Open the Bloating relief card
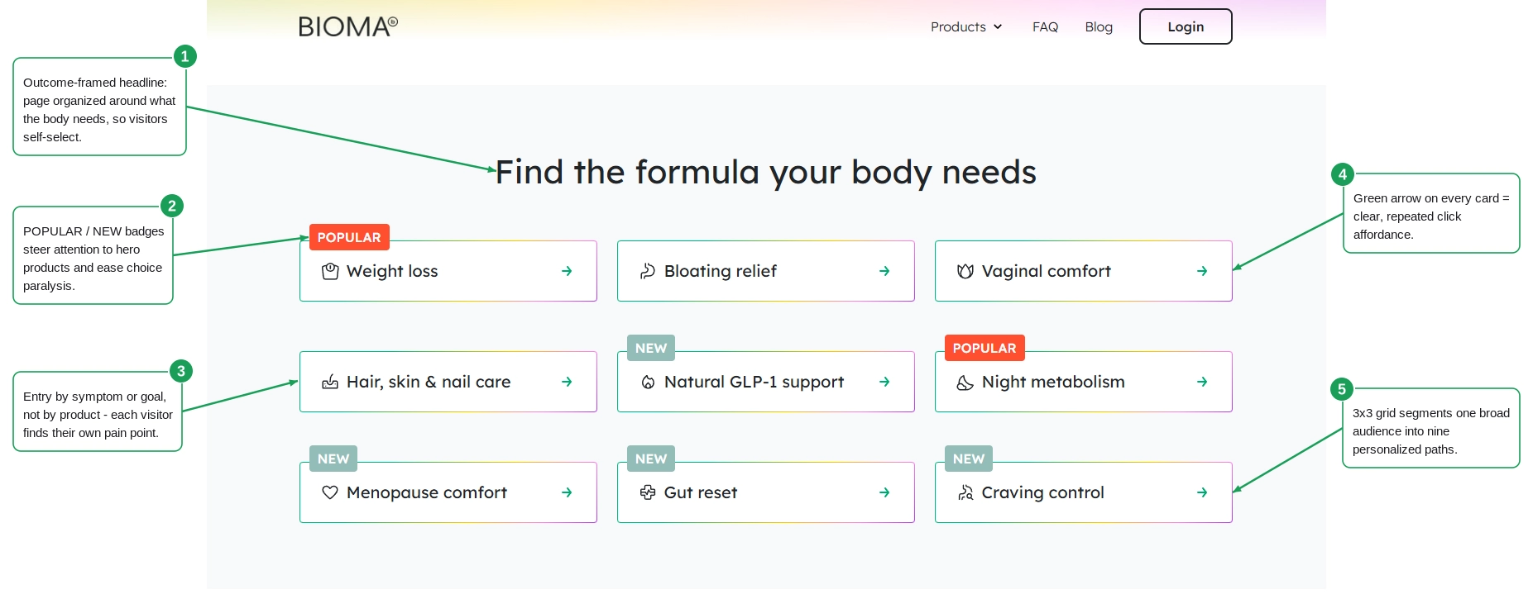Viewport: 1533px width, 599px height. coord(766,271)
